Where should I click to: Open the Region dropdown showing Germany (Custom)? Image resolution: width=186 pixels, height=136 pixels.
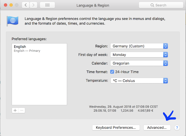139,46
